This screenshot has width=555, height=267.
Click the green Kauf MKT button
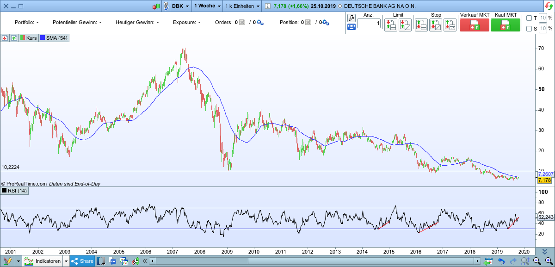[x=505, y=25]
